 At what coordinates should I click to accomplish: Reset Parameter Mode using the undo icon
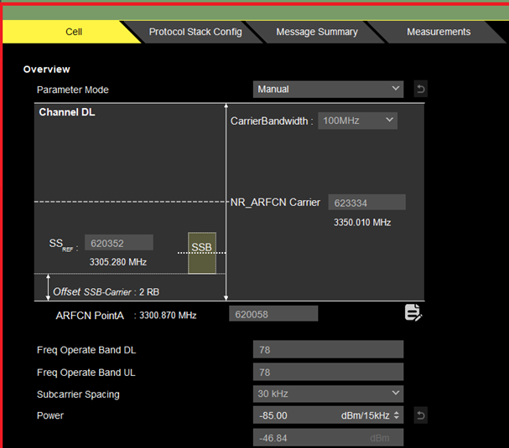(x=420, y=89)
